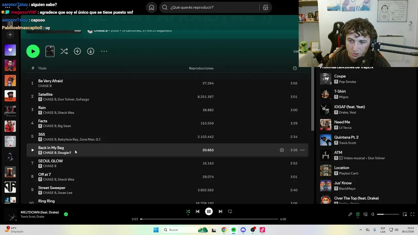Play 'T-Shirt' by Migos from queue
Screen dimensions: 418x235
(x=326, y=94)
